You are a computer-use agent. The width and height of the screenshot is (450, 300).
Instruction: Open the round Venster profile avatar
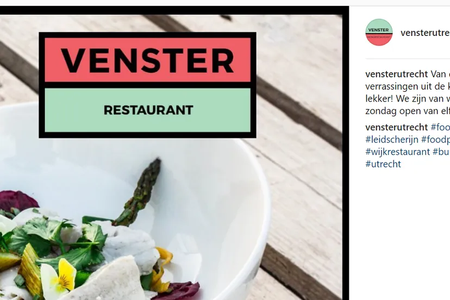(379, 33)
